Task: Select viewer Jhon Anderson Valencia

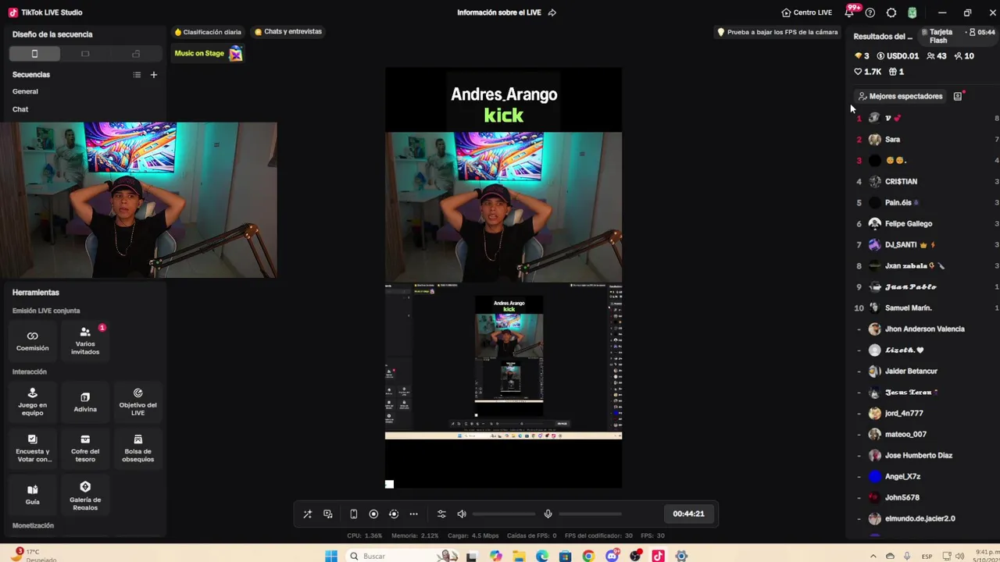Action: (x=924, y=329)
